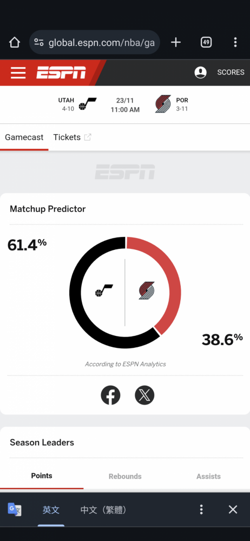Open the user profile icon

[x=201, y=72]
